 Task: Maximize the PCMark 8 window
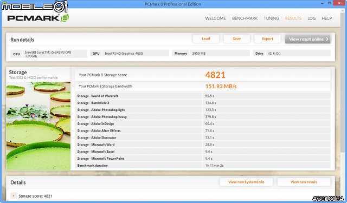click(330, 3)
